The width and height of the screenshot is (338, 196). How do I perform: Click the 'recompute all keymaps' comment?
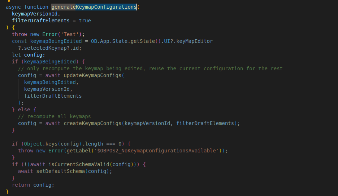pos(54,117)
